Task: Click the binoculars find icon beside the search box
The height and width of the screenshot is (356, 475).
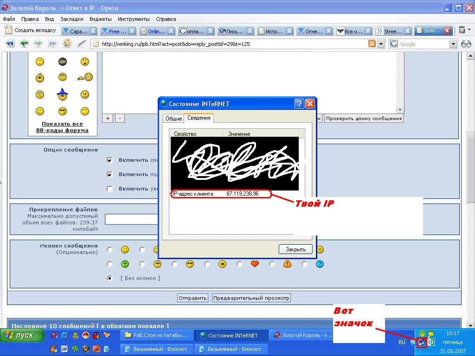Action: click(x=466, y=44)
